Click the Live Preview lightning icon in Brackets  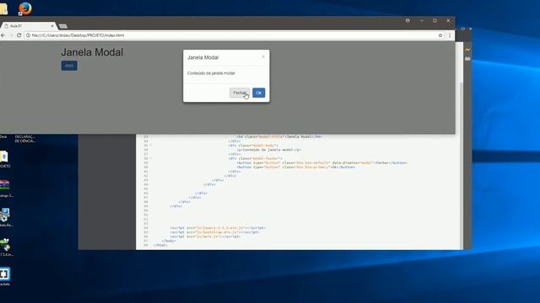tap(467, 50)
